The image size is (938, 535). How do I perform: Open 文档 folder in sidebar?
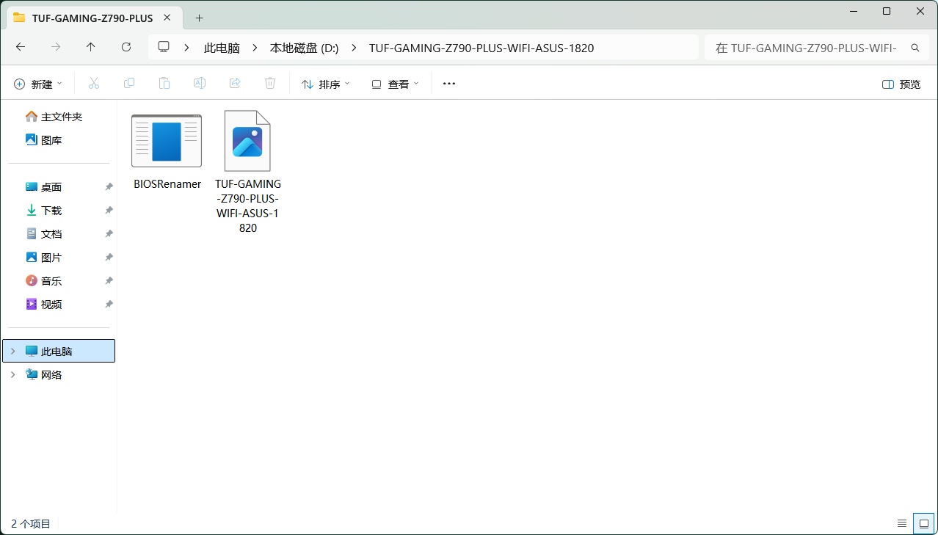(44, 234)
